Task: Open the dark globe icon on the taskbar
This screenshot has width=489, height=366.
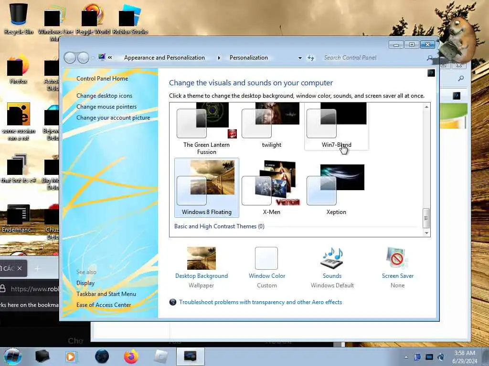Action: coord(102,356)
